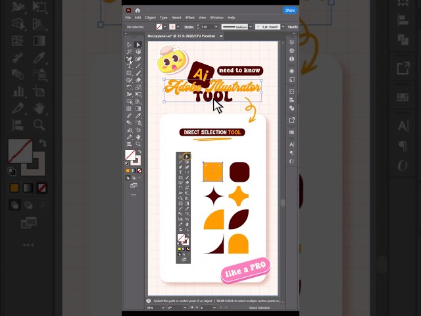Open the Edit menu
Screen dimensions: 421x316
138,18
